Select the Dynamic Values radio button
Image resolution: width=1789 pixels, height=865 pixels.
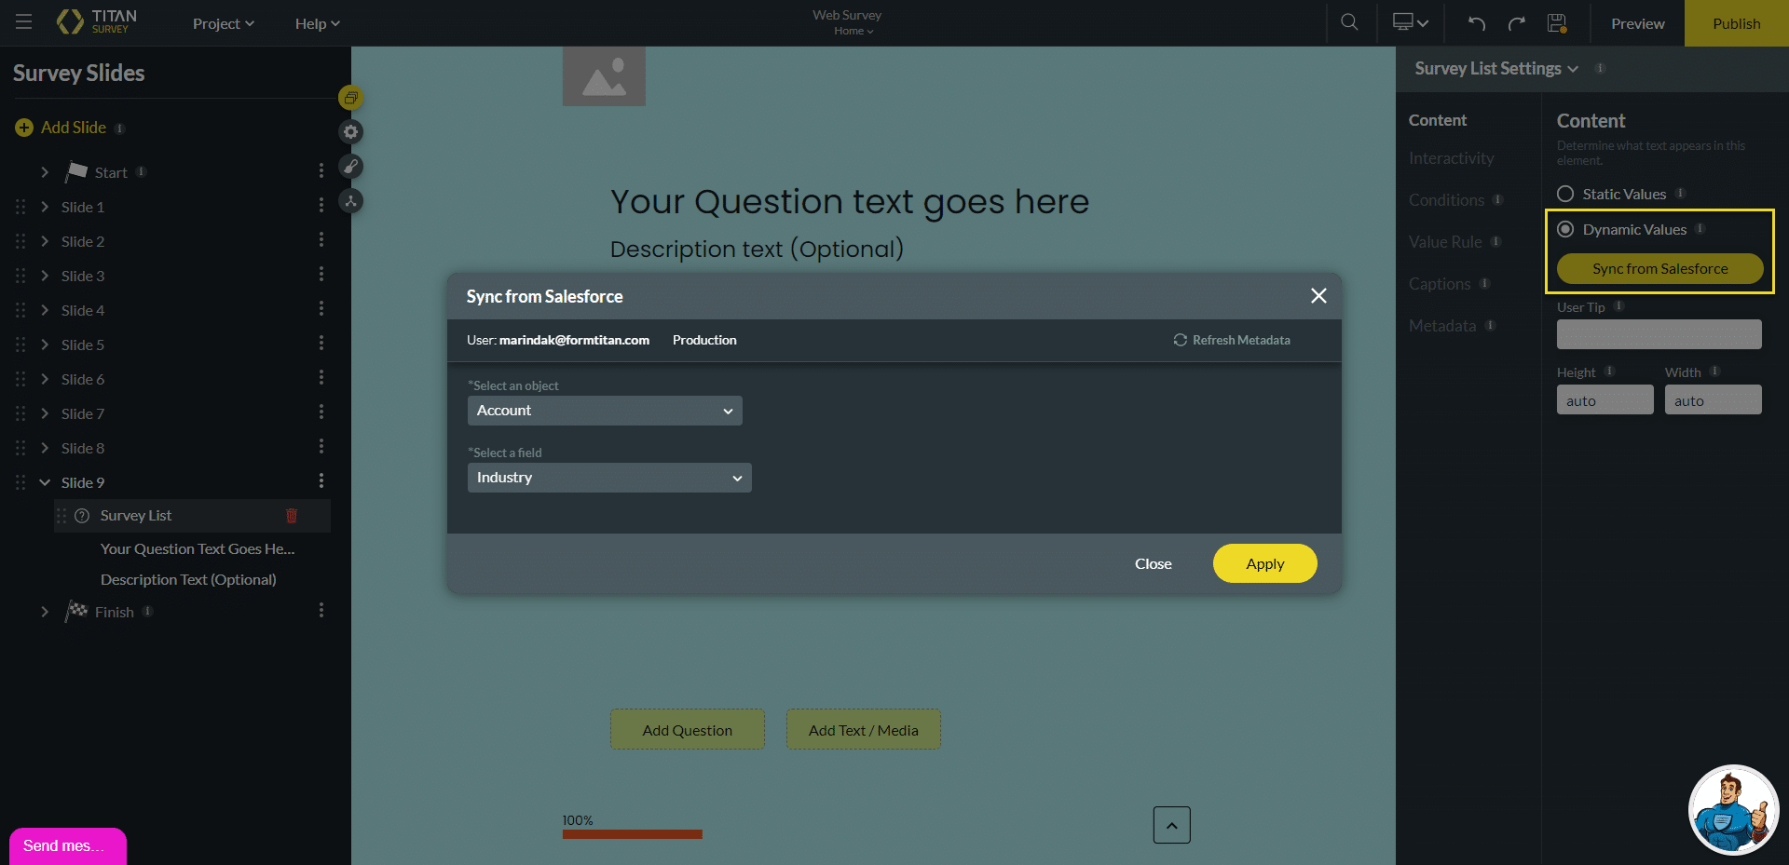click(1565, 229)
